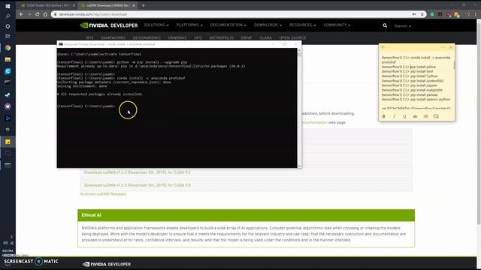Click the Chrome address bar URL
Image resolution: width=481 pixels, height=270 pixels.
(93, 14)
